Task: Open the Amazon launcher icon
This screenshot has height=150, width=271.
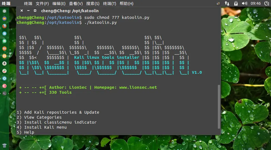Action: pos(4,63)
